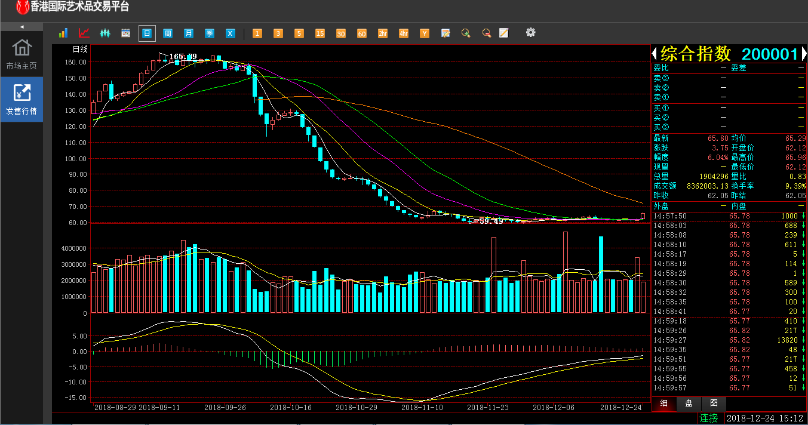Open the bar chart ranking icon
The height and width of the screenshot is (425, 808).
(63, 33)
